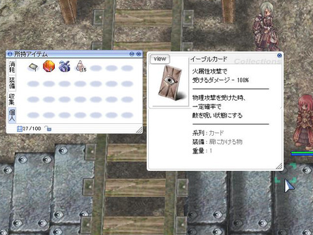The height and width of the screenshot is (235, 313).
Task: Click the イーブルカード title text
Action: 209,59
